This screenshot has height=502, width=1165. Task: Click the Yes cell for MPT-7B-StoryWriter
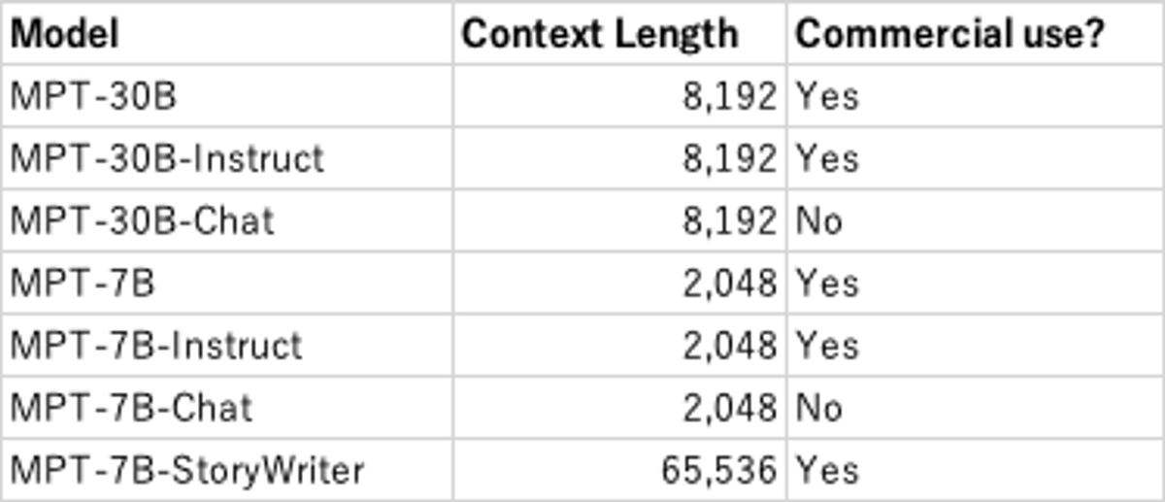[975, 470]
